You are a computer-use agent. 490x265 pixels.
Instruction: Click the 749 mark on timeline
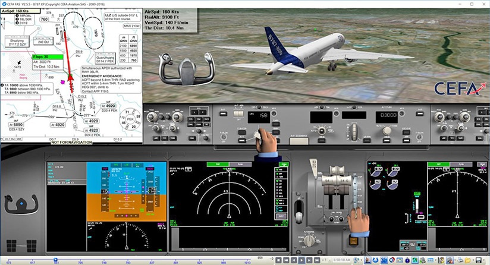pos(105,261)
